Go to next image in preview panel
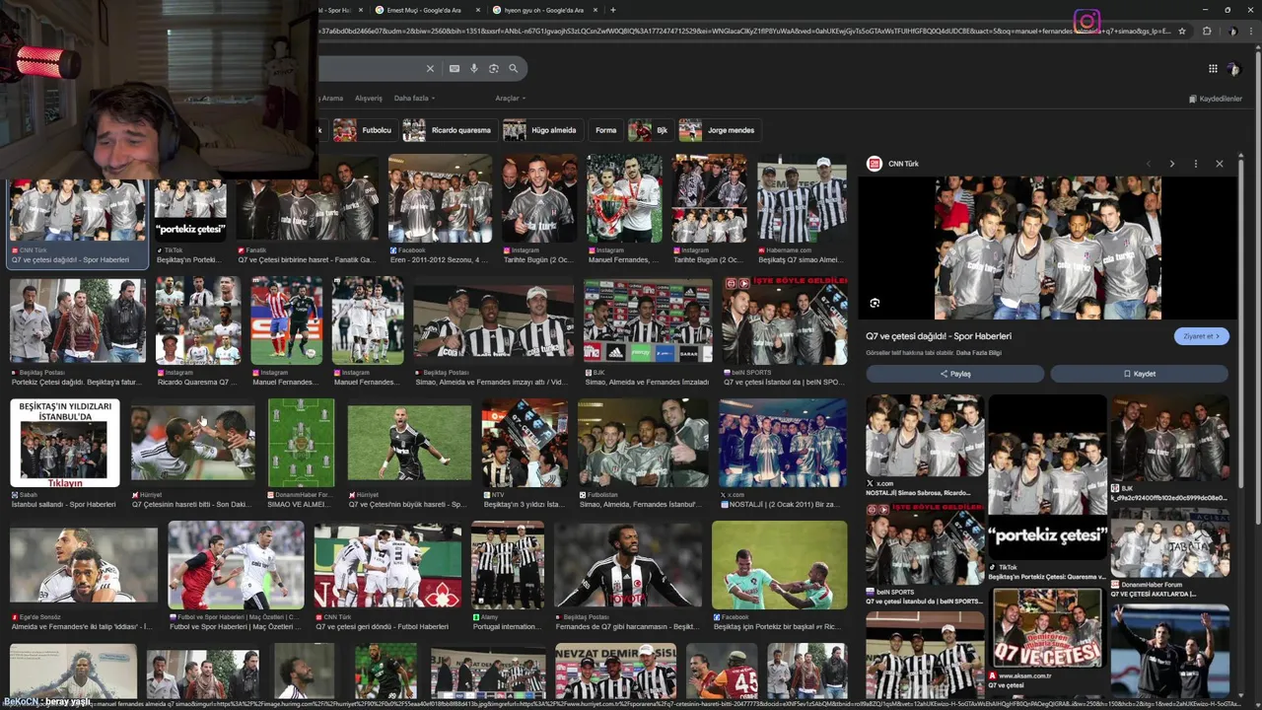Viewport: 1262px width, 710px height. tap(1171, 164)
